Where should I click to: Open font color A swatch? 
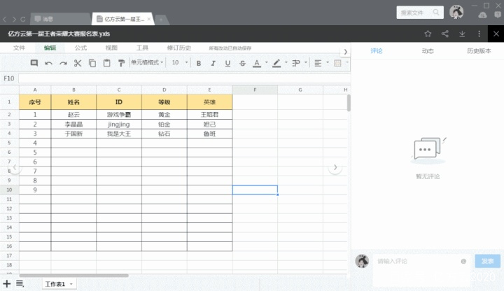point(257,63)
